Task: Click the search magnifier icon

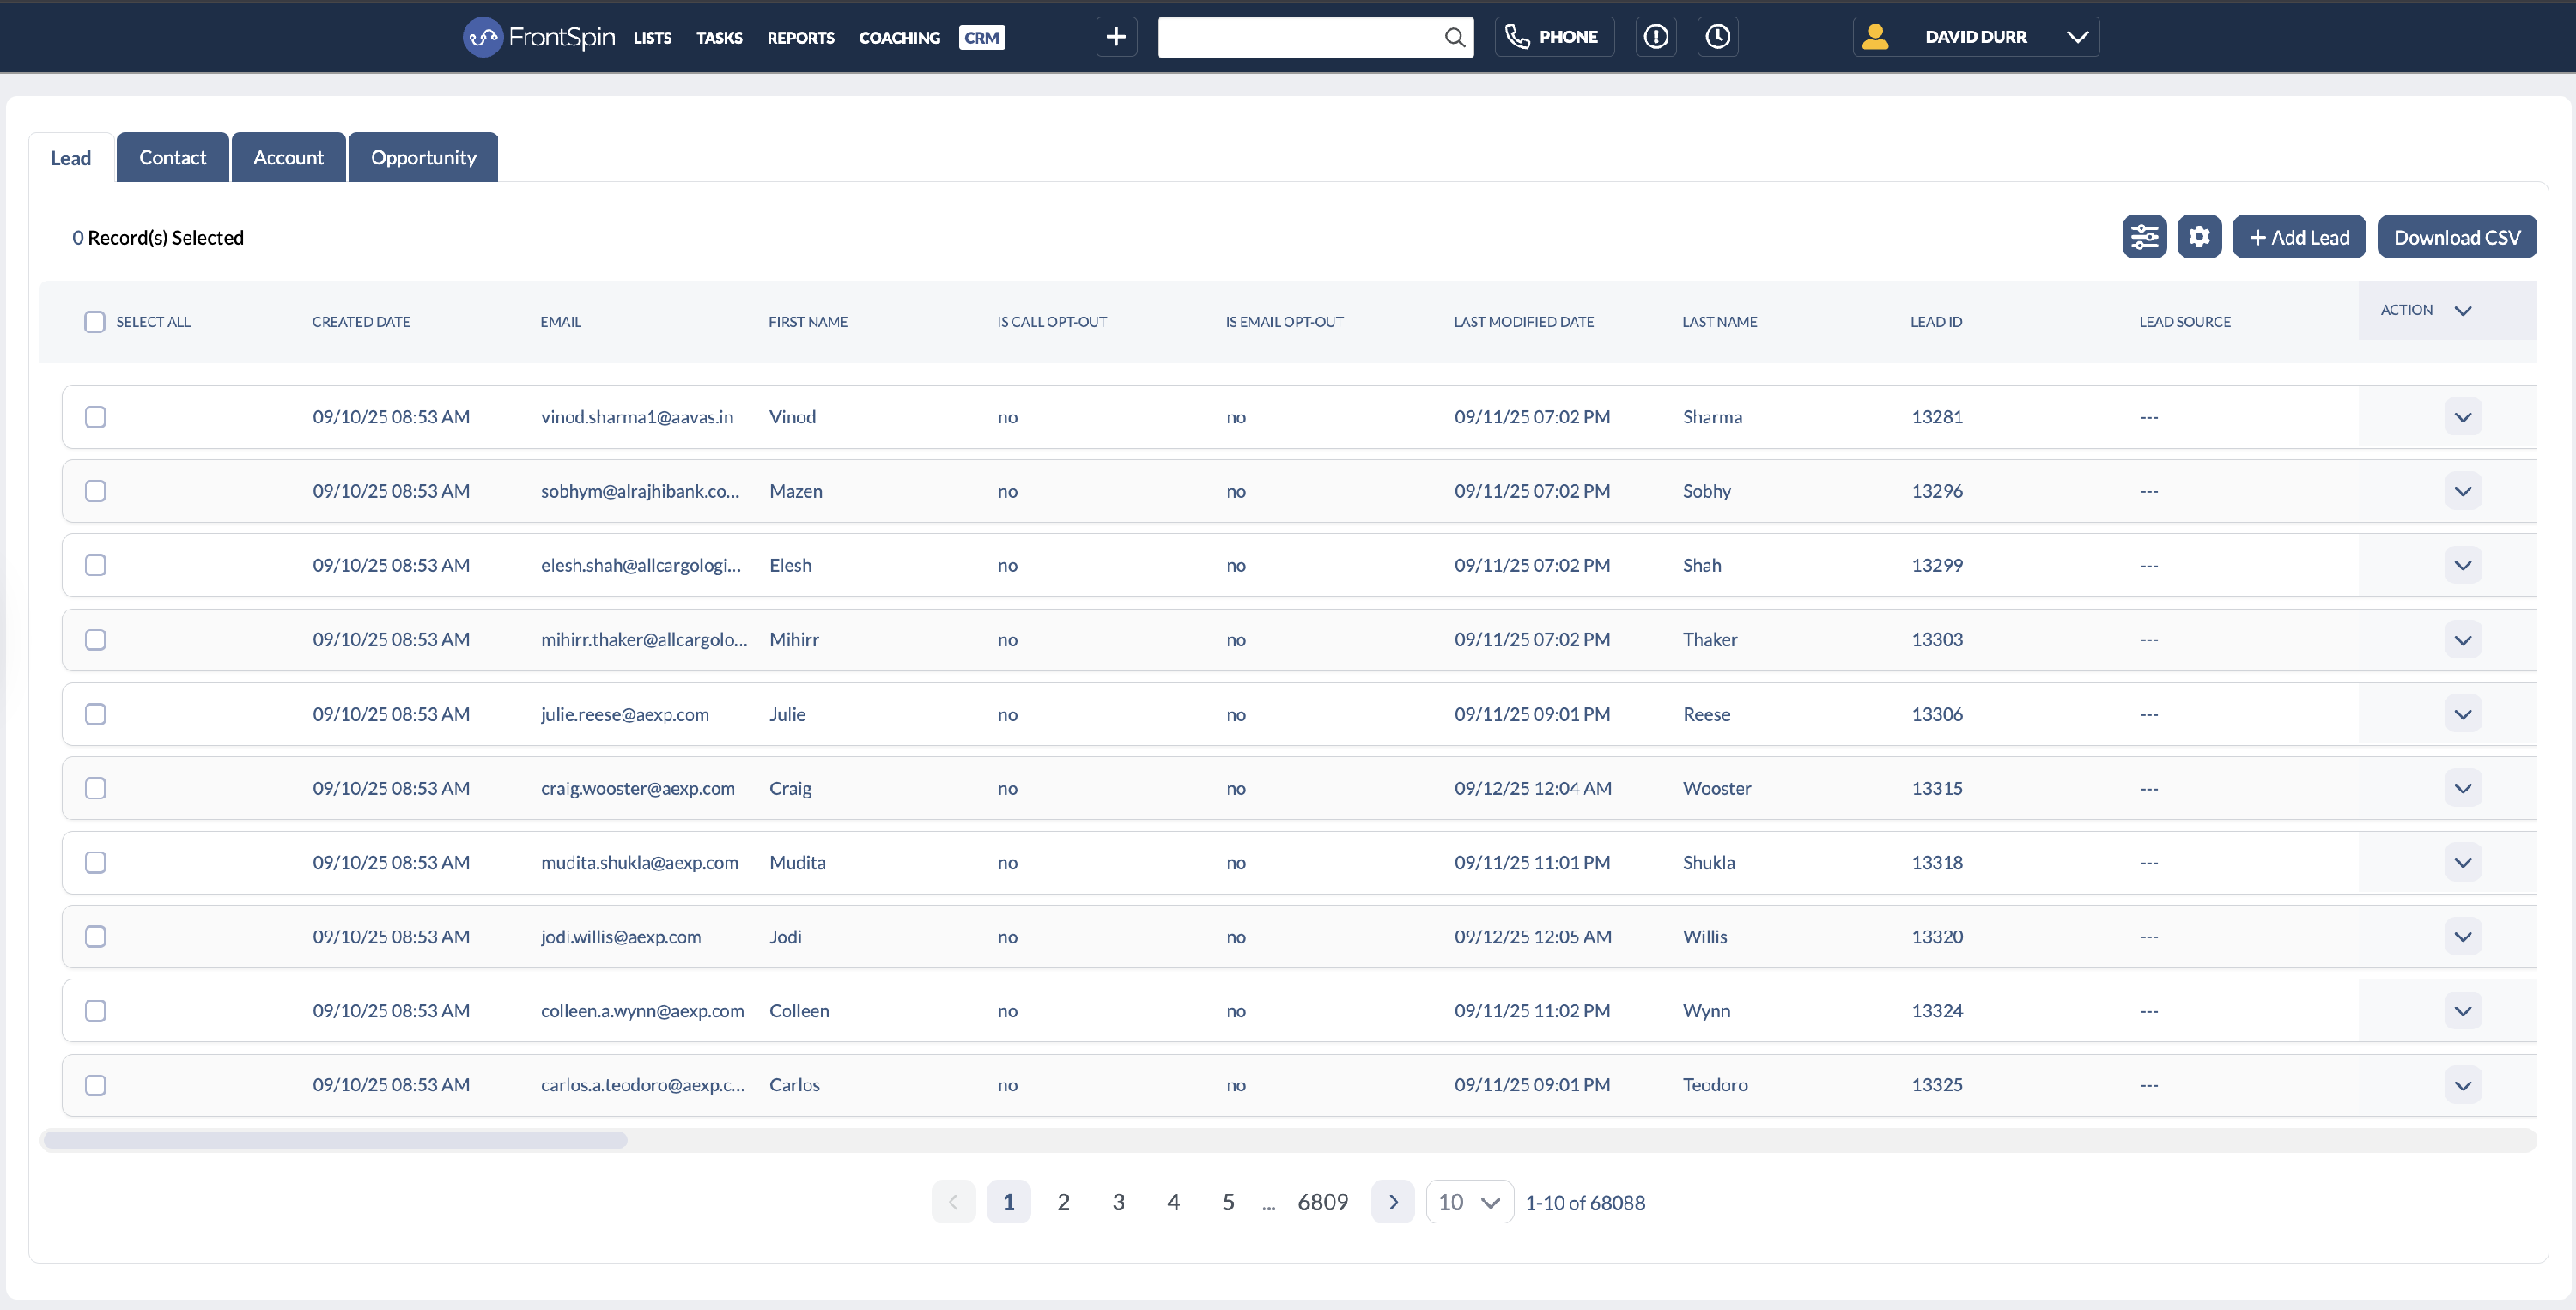Action: tap(1454, 37)
